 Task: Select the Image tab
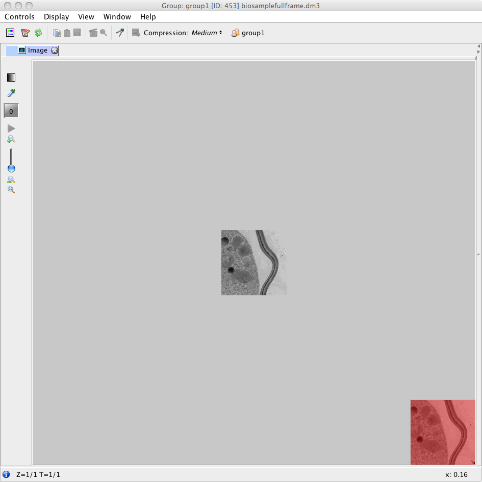32,50
